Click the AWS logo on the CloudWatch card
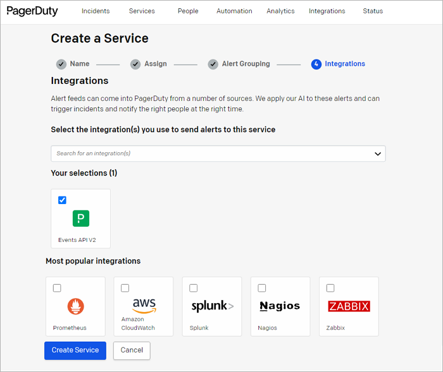 144,306
